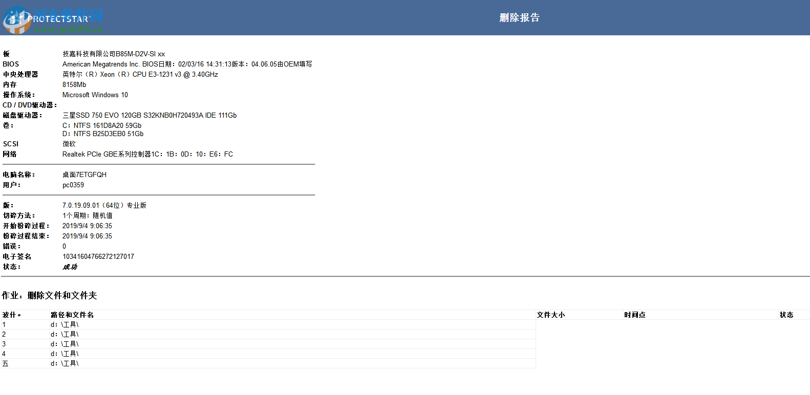Click the 路径和文件名 column header

pos(72,315)
